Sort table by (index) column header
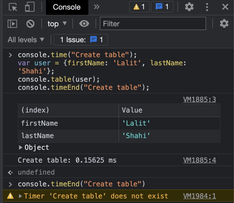The image size is (234, 203). coord(68,110)
